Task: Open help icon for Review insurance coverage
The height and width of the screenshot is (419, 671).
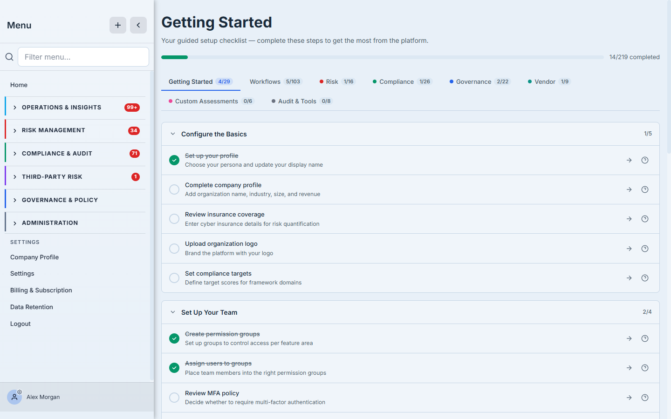Action: click(645, 219)
